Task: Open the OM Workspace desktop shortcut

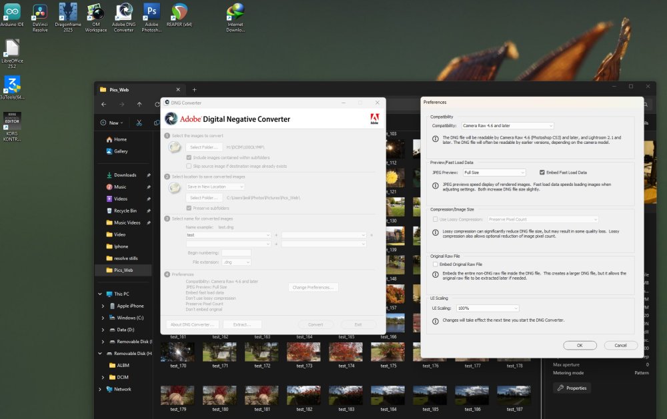Action: (95, 13)
